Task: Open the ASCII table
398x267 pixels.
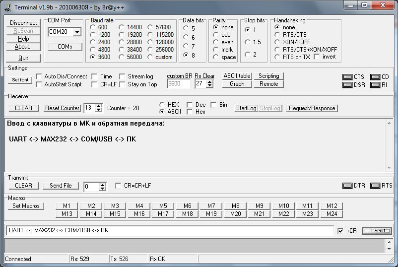Action: point(237,76)
